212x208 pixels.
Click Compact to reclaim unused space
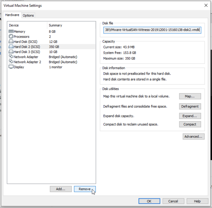click(x=190, y=124)
